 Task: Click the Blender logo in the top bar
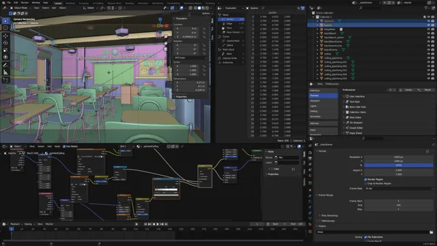(3, 3)
